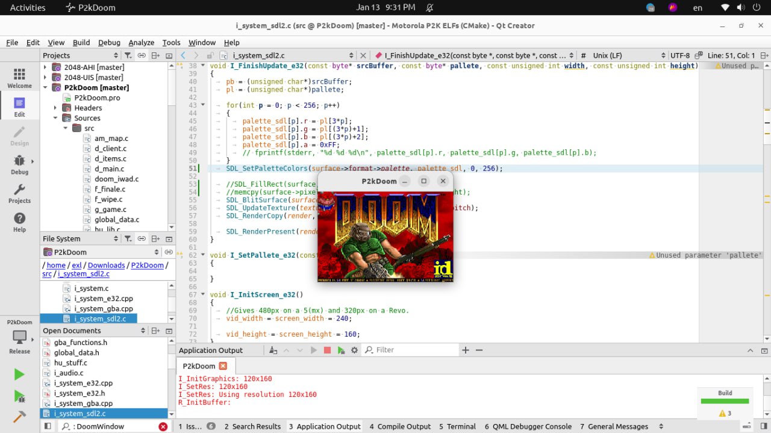771x433 pixels.
Task: Open Application Output settings gear
Action: (x=354, y=350)
